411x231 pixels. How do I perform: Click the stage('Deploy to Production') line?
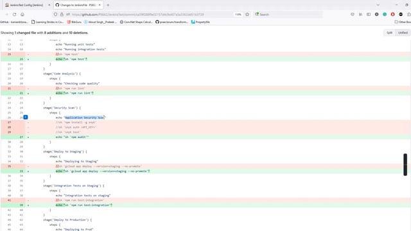click(67, 219)
